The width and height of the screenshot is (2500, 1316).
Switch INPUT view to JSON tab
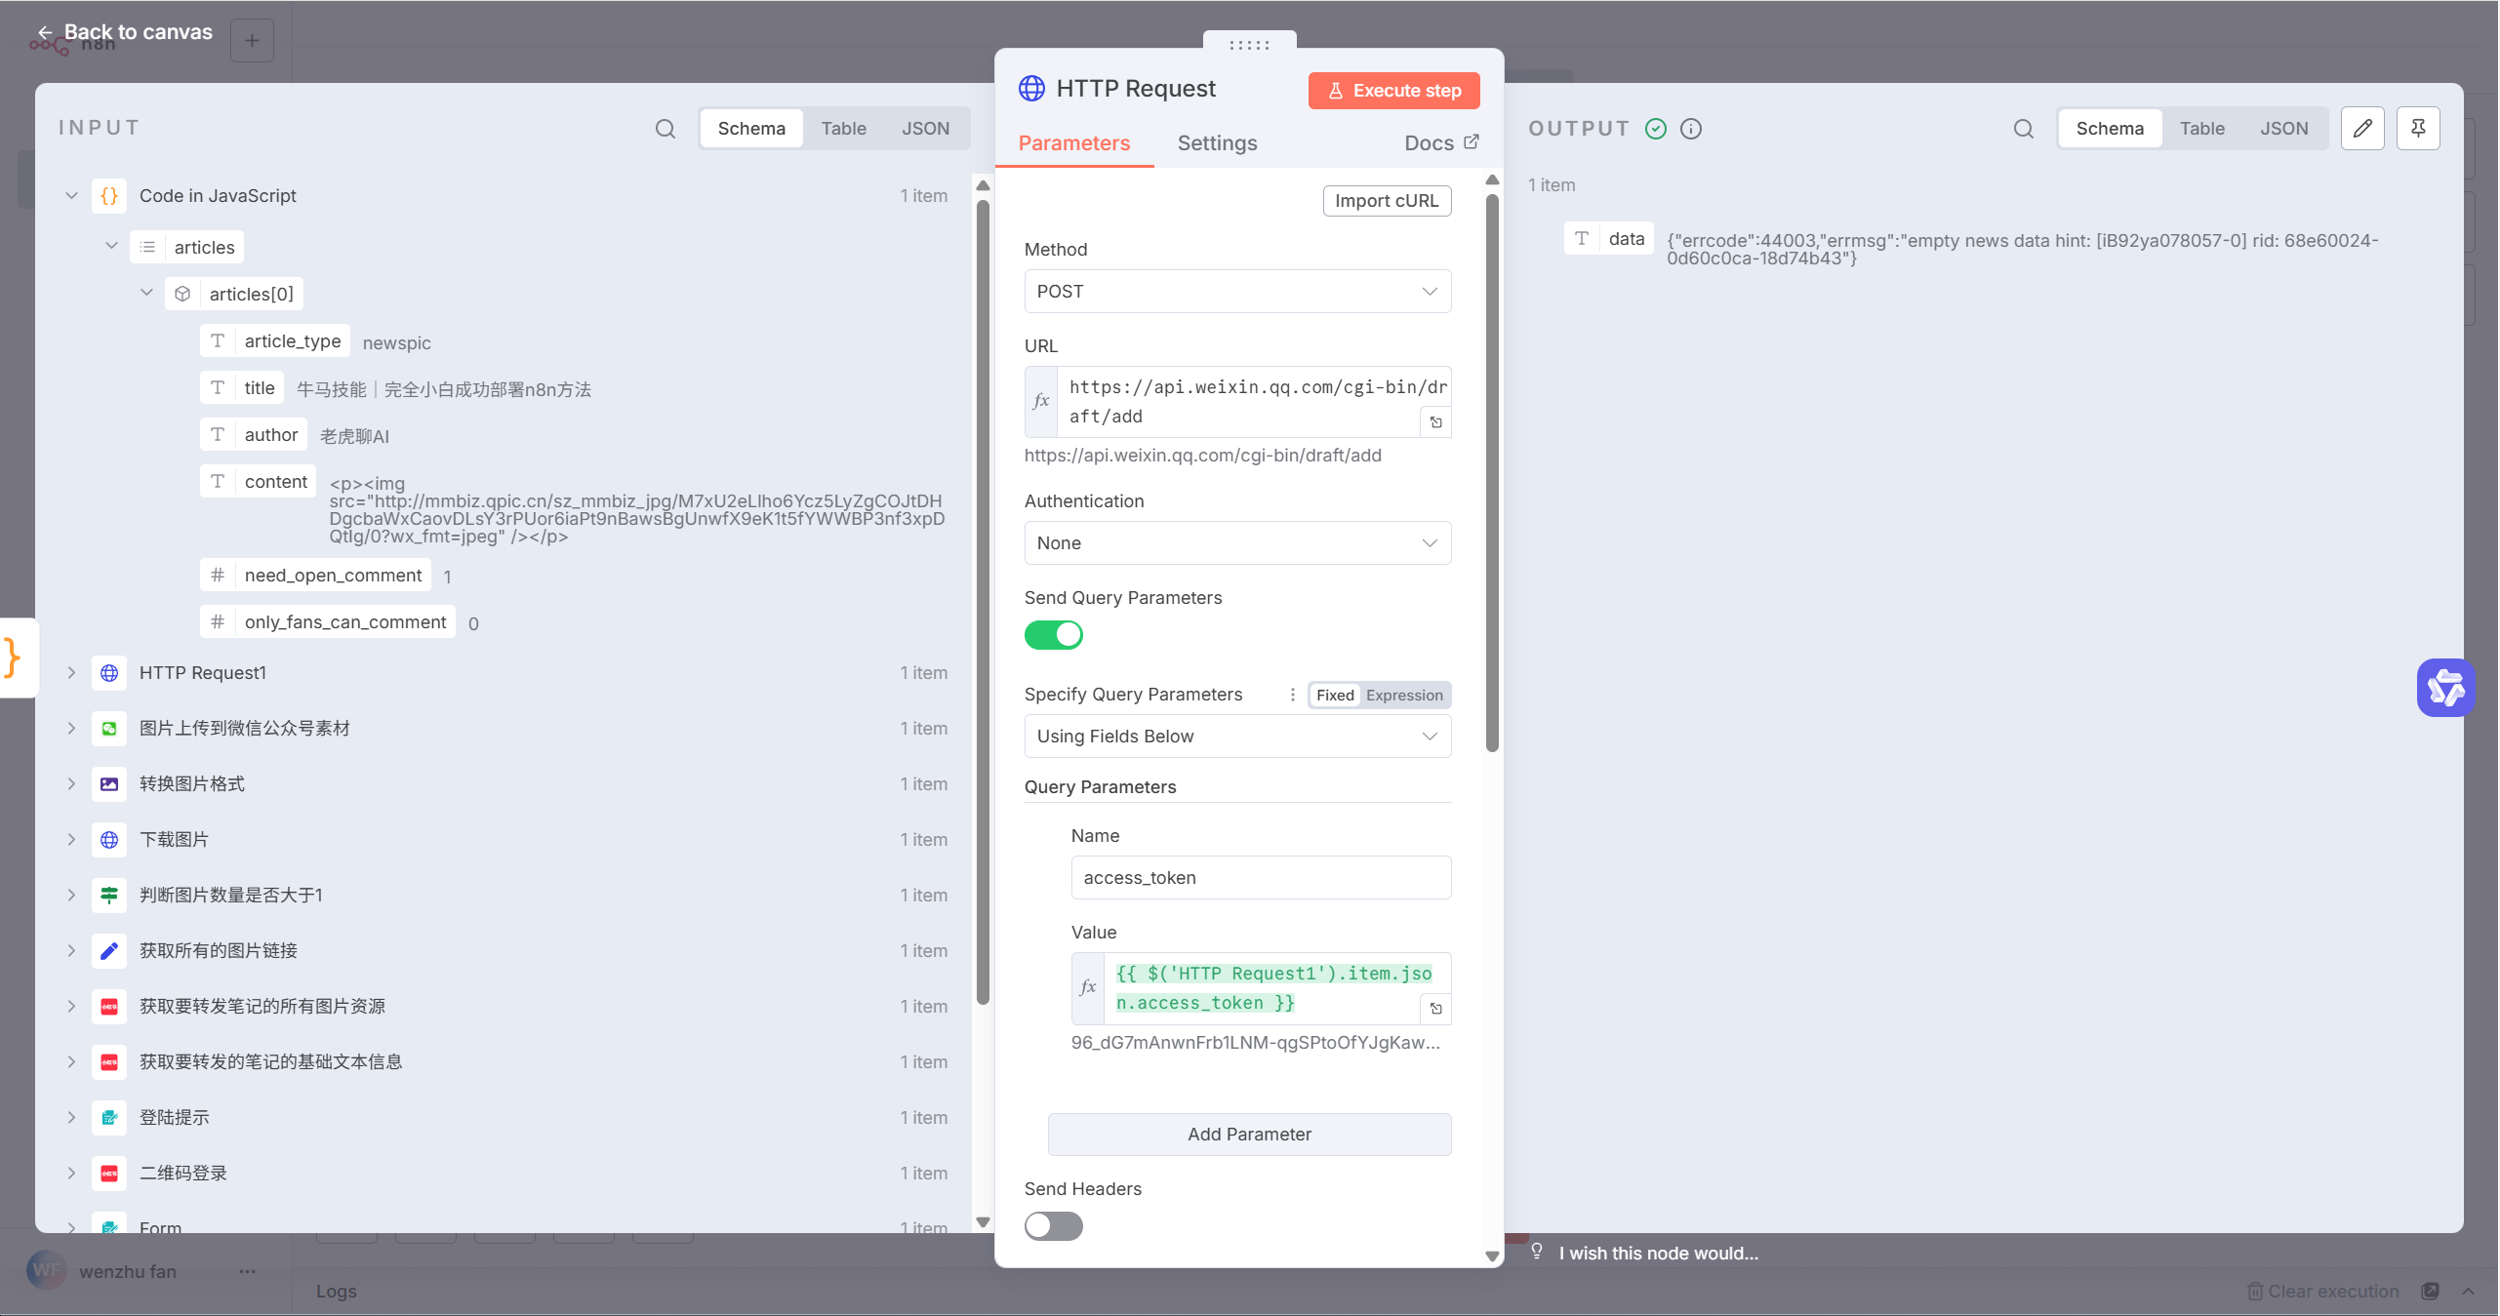[924, 129]
